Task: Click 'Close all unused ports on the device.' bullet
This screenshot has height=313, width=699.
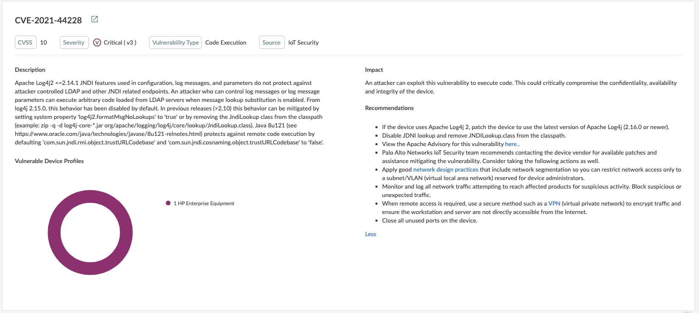Action: pyautogui.click(x=430, y=220)
